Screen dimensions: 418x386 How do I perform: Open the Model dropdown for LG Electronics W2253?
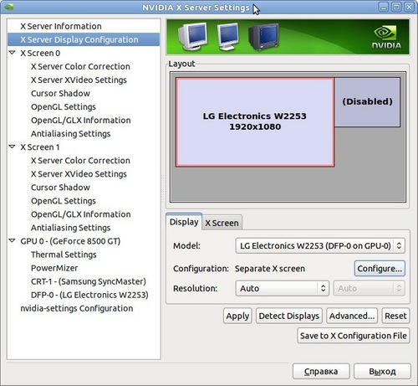[x=320, y=245]
